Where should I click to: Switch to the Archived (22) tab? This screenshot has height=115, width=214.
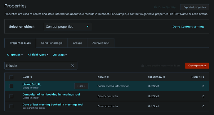(101, 43)
